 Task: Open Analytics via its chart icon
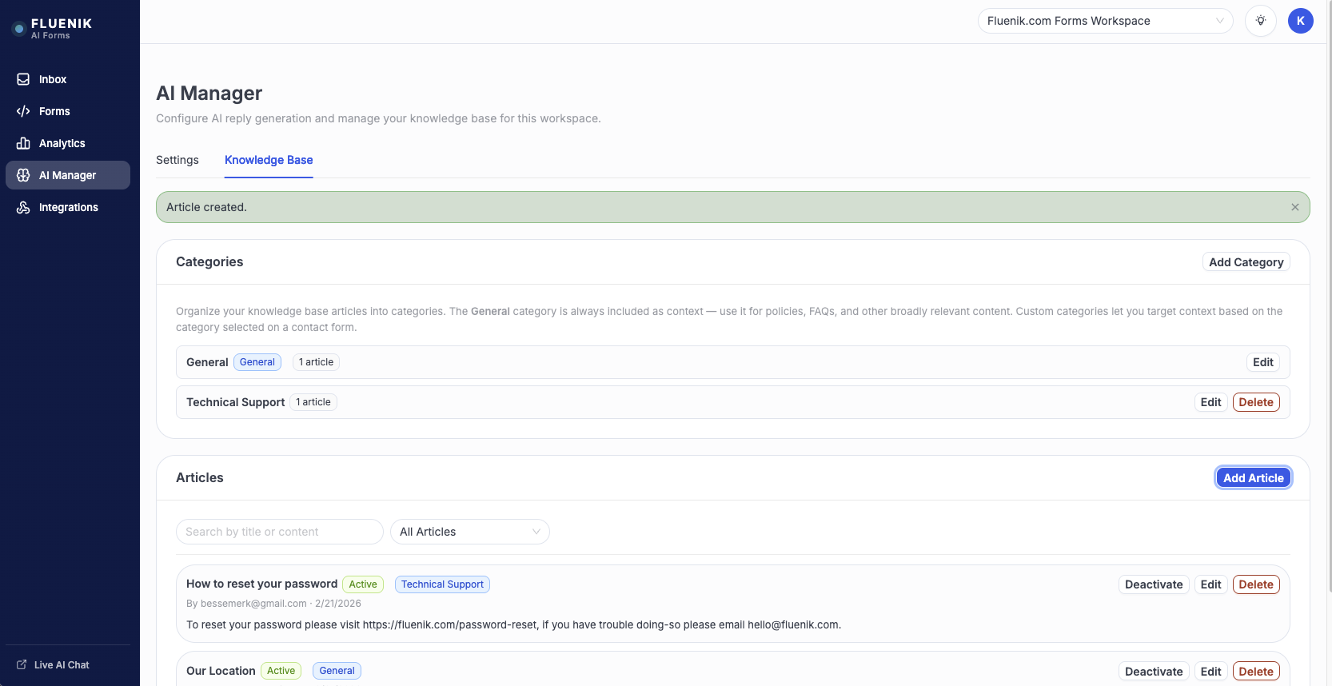click(x=23, y=143)
